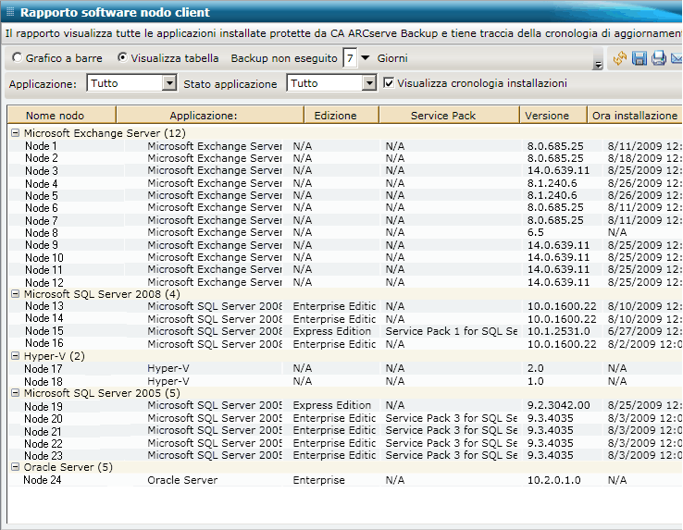Click the Microsoft Exchange Server (12) group label
The width and height of the screenshot is (683, 530).
point(105,133)
